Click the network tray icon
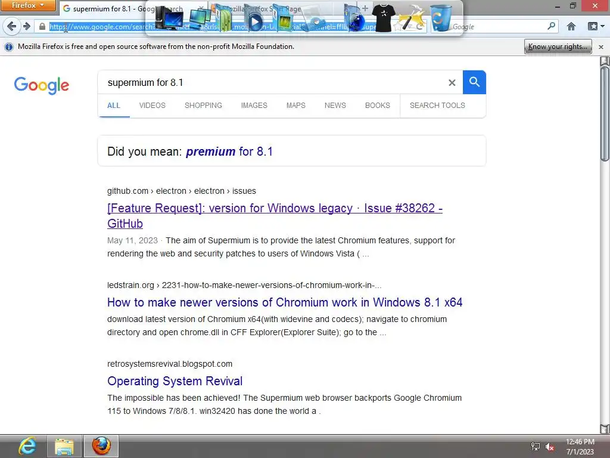Image resolution: width=610 pixels, height=458 pixels. 536,447
